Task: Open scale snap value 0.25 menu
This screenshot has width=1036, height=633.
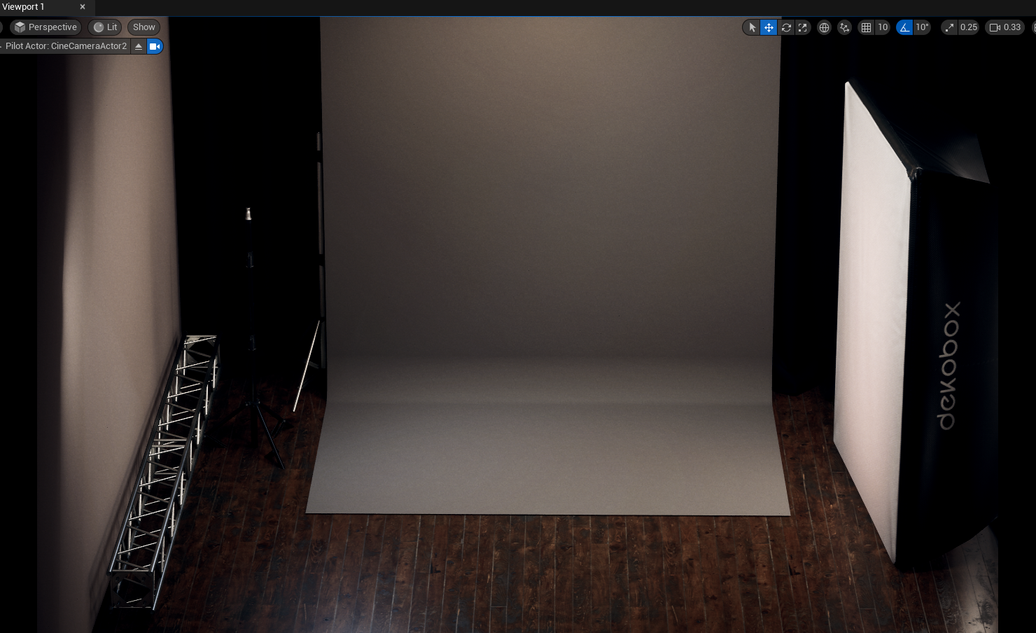Action: click(x=969, y=27)
